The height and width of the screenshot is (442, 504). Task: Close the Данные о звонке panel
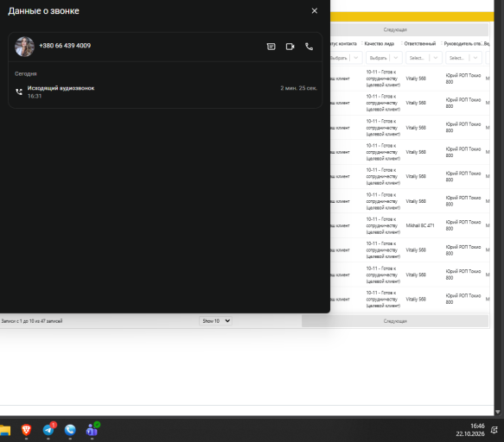click(x=315, y=11)
